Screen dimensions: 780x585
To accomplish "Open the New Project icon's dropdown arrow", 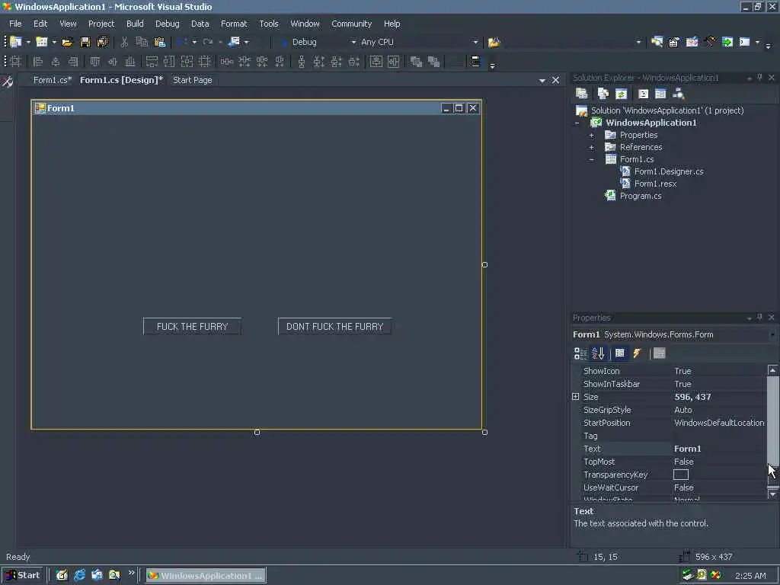I will point(28,43).
